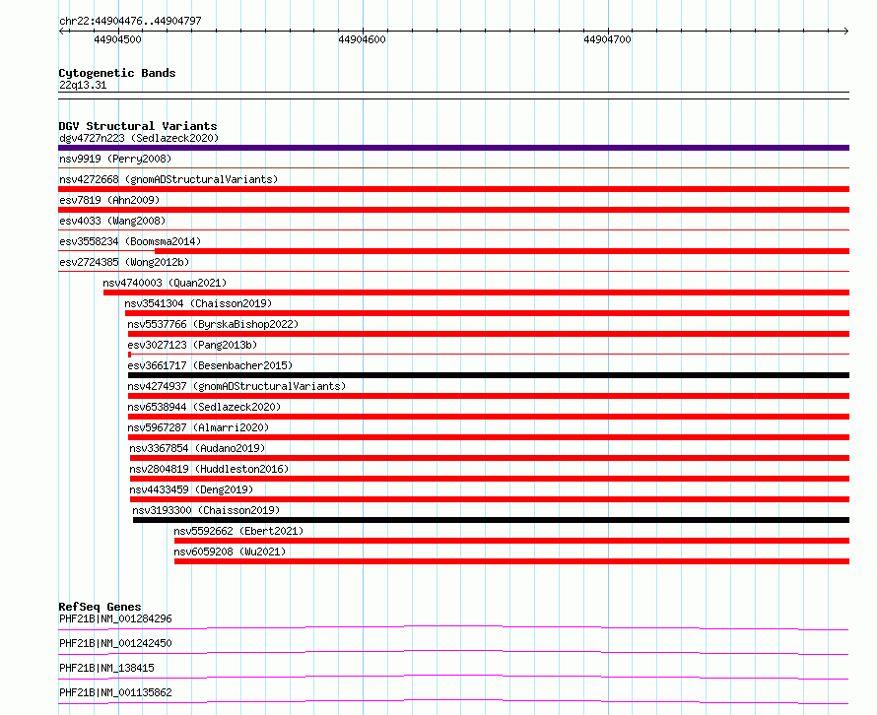Select esv2724385 (Wong2012b) label
The height and width of the screenshot is (715, 877).
click(124, 262)
